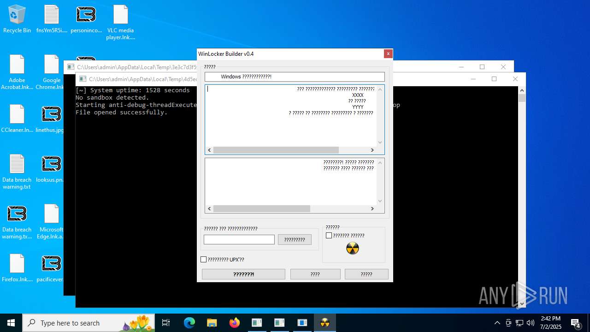Click the upper text area scroll-right arrow
The height and width of the screenshot is (332, 590).
click(372, 150)
